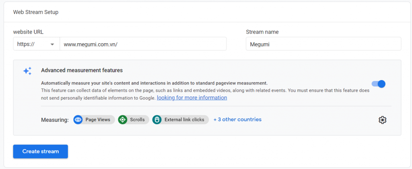
Task: Click the Measuring: label
Action: pyautogui.click(x=55, y=120)
